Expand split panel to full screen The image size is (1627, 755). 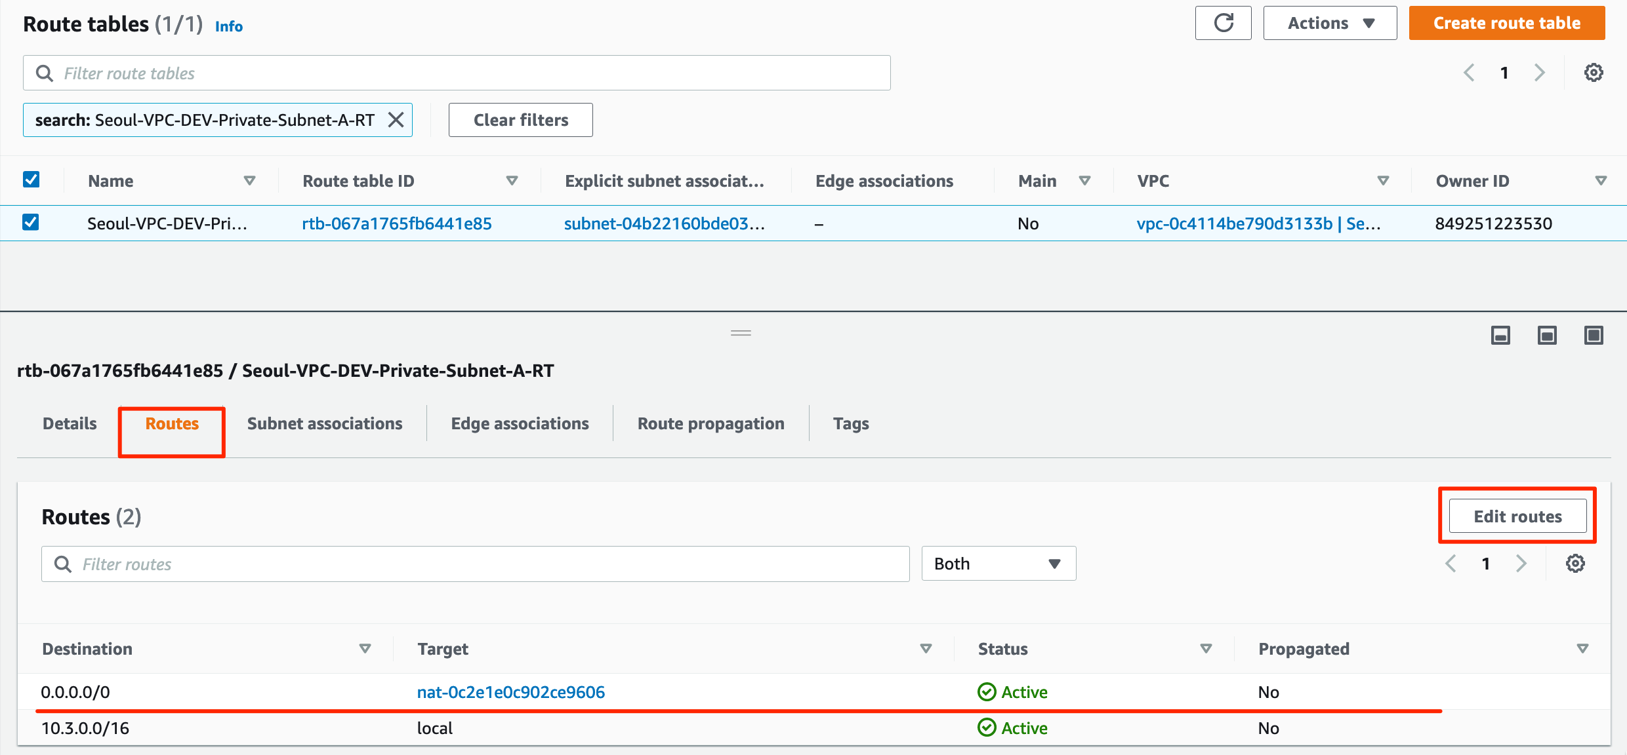(x=1594, y=336)
